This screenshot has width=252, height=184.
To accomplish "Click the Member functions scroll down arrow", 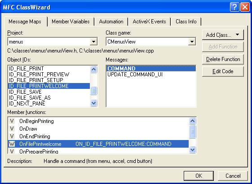I will (193, 150).
